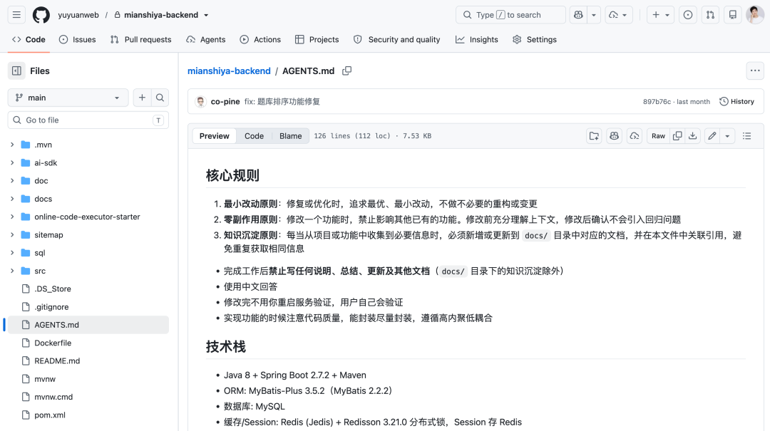Edit this file with pencil icon
This screenshot has height=431, width=770.
(x=712, y=136)
